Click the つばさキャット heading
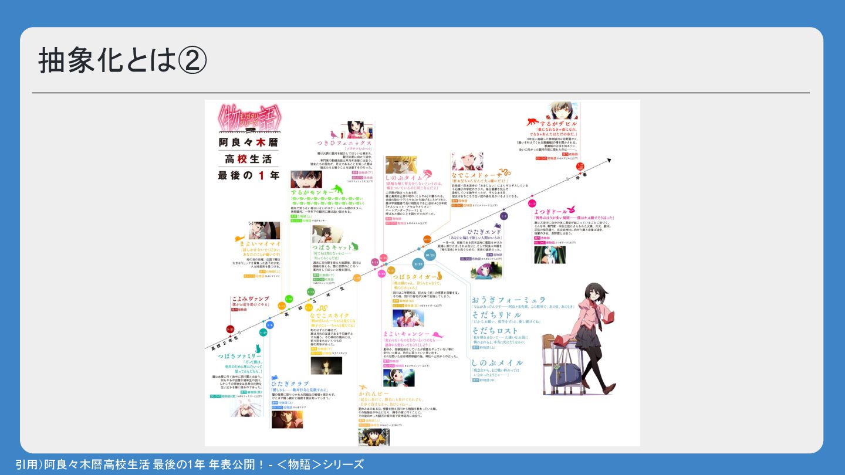This screenshot has width=845, height=475. coord(333,247)
